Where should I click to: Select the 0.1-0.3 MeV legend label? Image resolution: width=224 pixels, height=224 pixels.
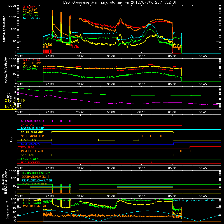click(32, 60)
